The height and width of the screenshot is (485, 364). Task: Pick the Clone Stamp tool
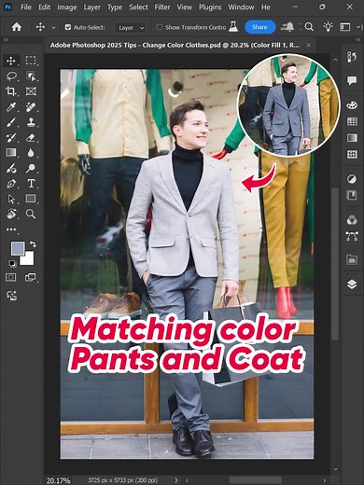[31, 122]
